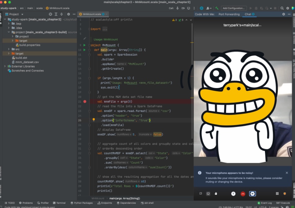Open IDE settings gear in top toolbar

288,8
